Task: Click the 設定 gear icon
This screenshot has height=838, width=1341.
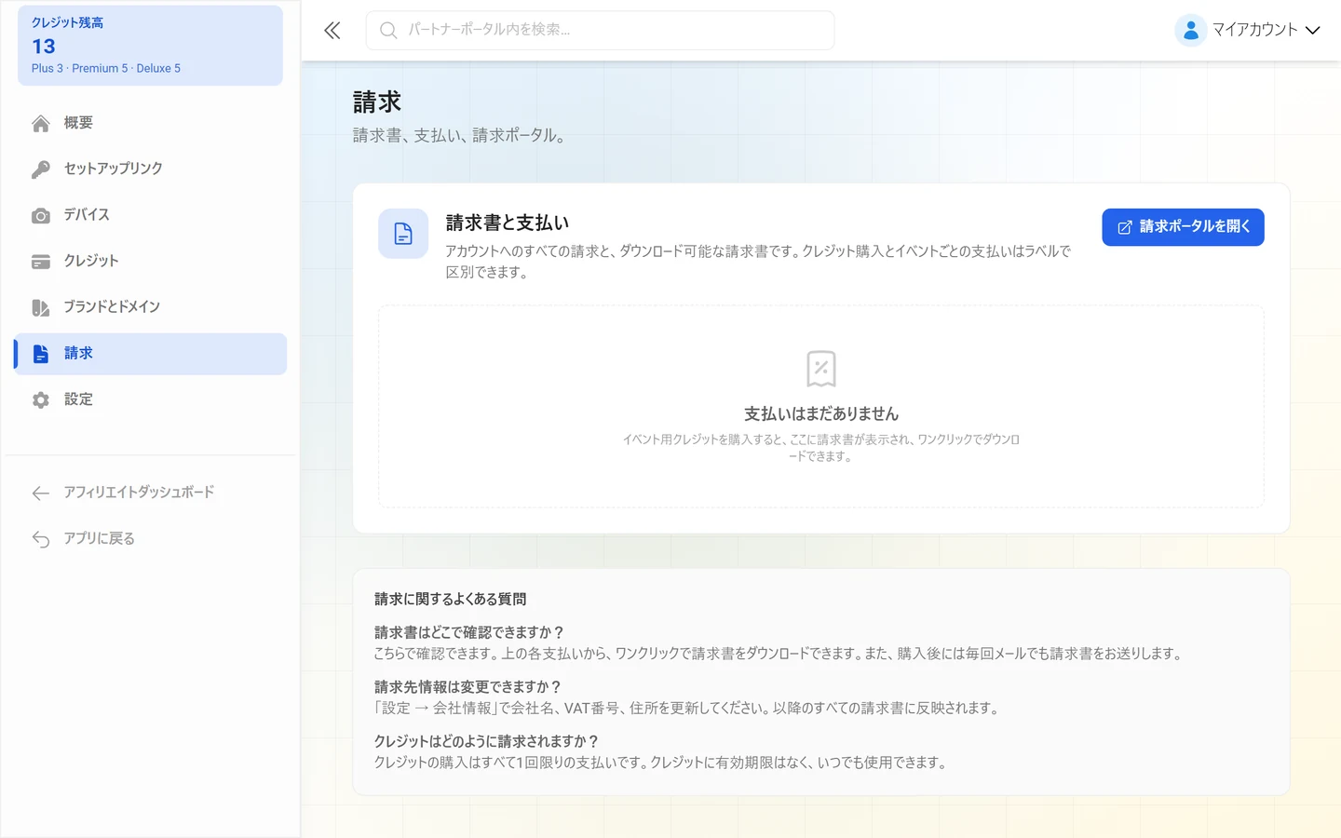Action: point(41,400)
